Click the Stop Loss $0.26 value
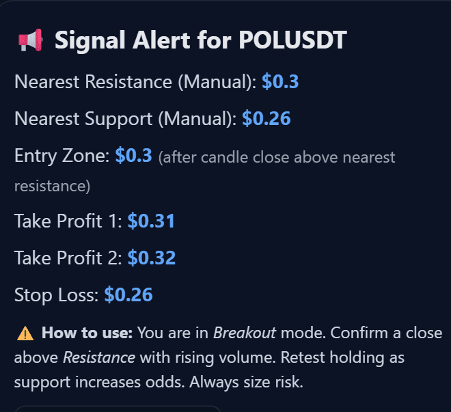451x412 pixels. click(128, 294)
